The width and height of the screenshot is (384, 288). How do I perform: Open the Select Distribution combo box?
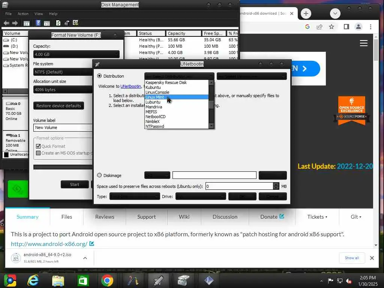pyautogui.click(x=179, y=76)
